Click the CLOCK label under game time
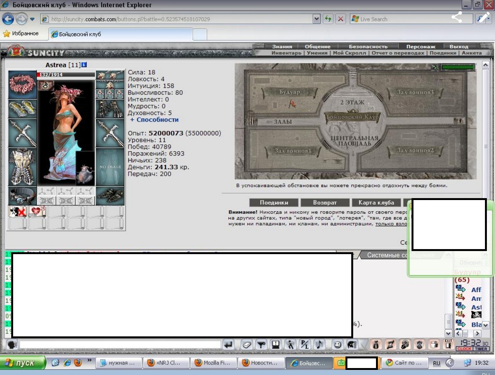This screenshot has height=375, width=495. (x=464, y=349)
